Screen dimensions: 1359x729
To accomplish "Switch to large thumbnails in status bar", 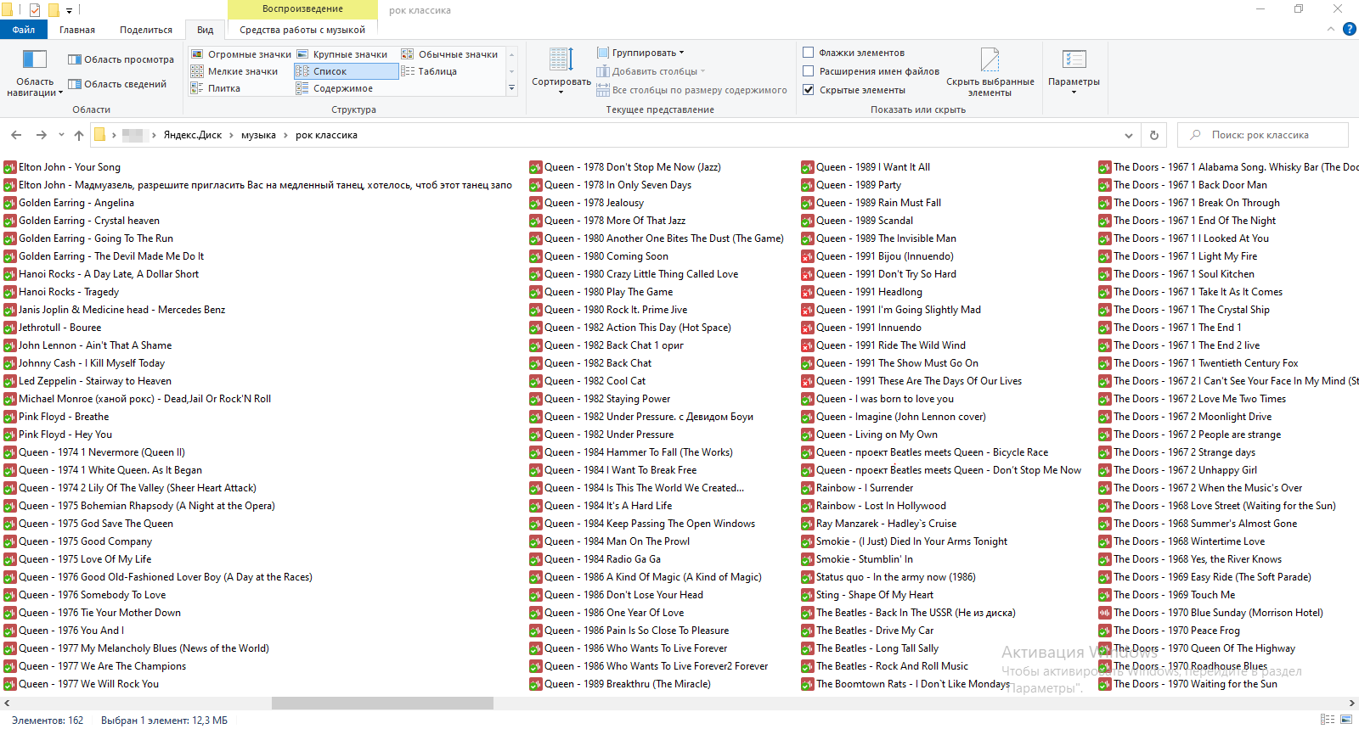I will tap(1345, 720).
